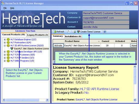The height and width of the screenshot is (104, 139).
Task: Click the Home button in Website column
Action: point(134,45)
